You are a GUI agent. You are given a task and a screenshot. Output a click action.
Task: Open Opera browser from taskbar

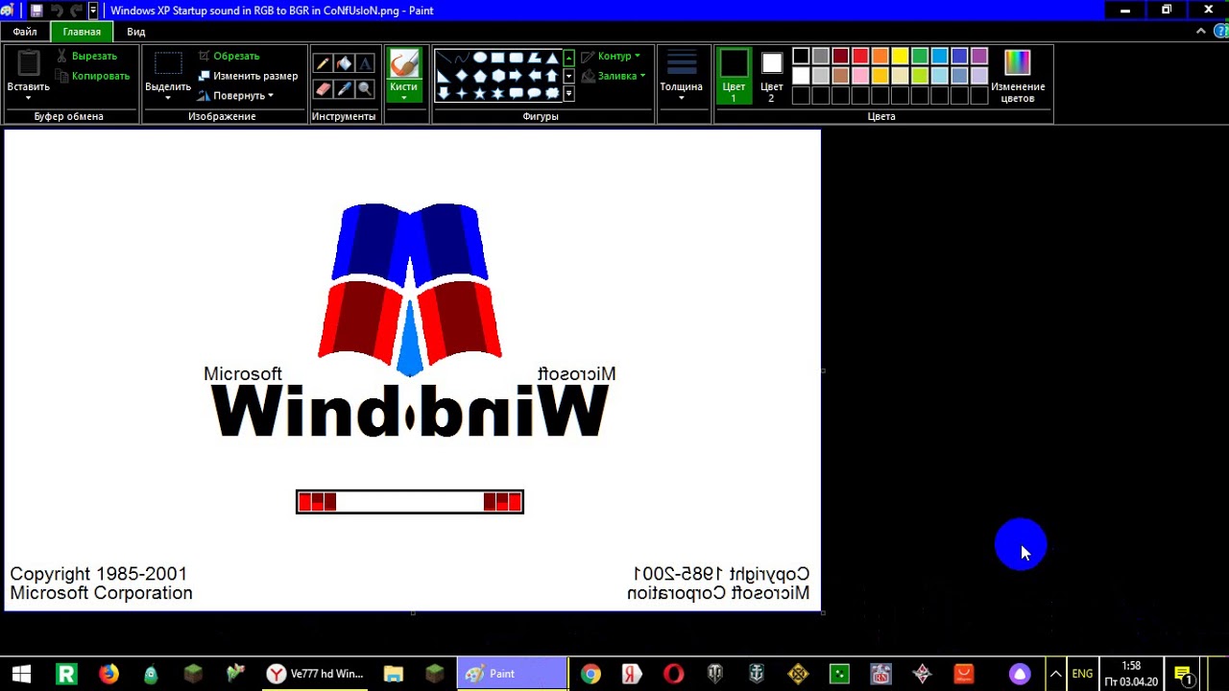[673, 674]
